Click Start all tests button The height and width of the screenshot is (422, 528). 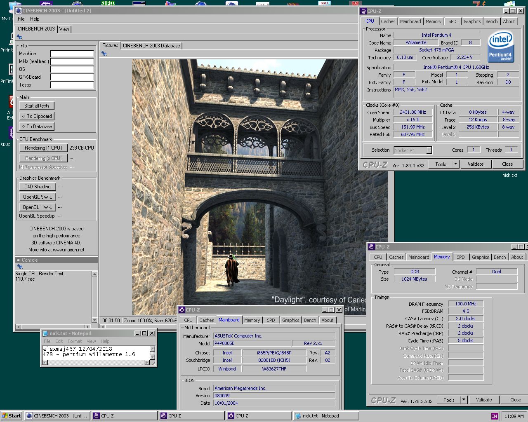coord(37,106)
